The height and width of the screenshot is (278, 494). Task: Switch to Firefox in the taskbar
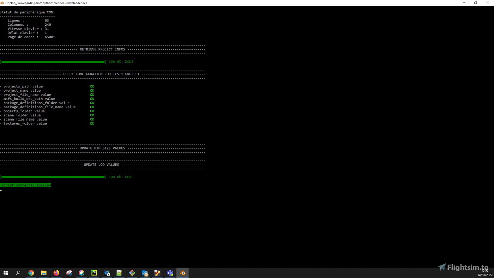(56, 273)
